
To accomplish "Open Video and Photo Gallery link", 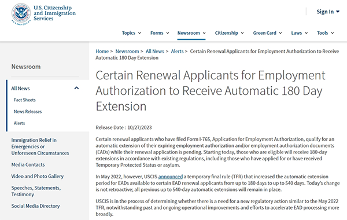I will (38, 176).
